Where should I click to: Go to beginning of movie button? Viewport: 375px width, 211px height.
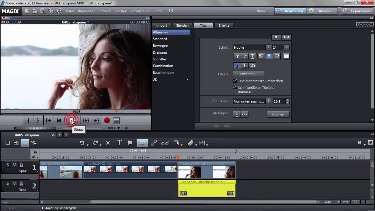pos(59,120)
